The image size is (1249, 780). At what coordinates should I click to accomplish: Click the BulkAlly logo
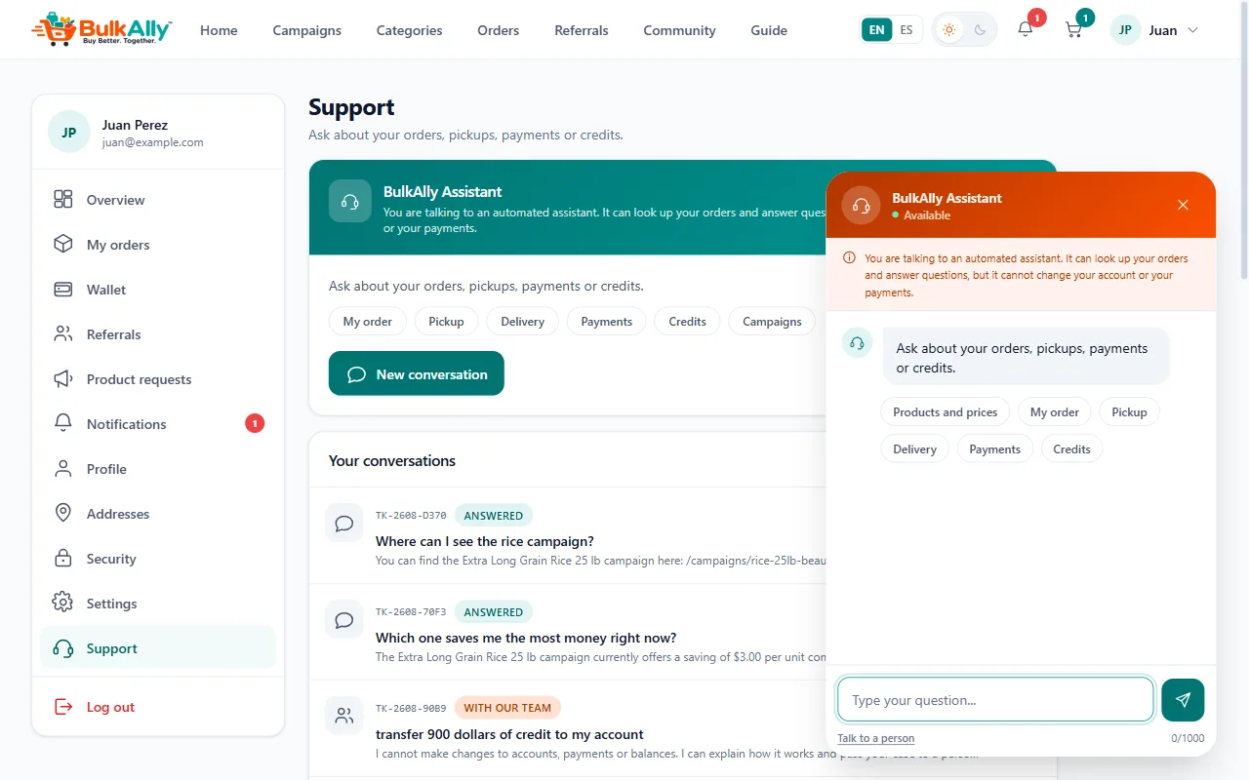point(101,29)
